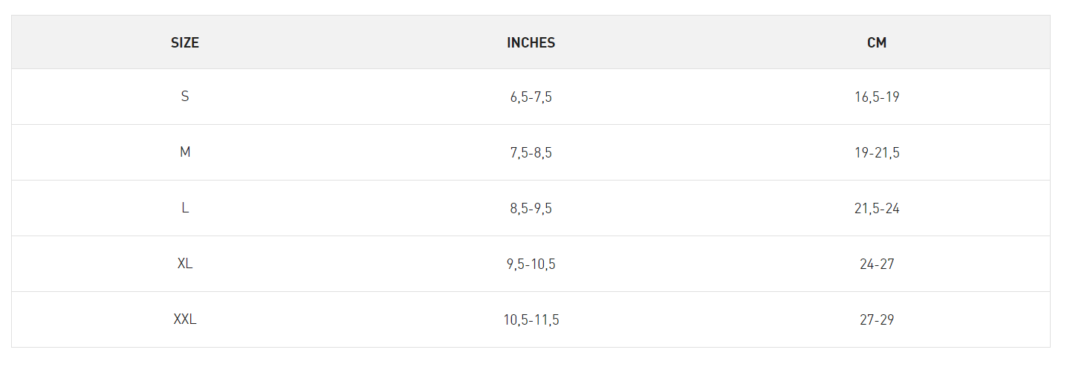Screen dimensions: 1067x367
Task: Click the 27-29 cm value
Action: (x=877, y=320)
